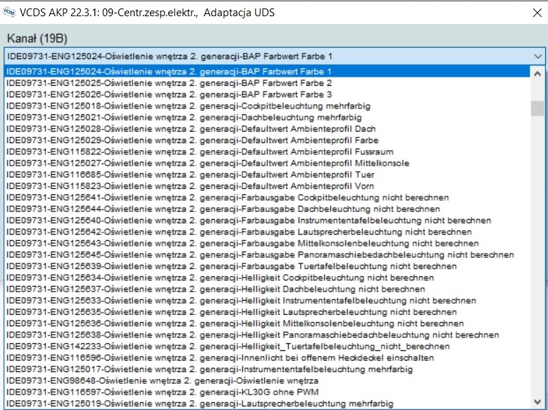Click the channel list scrollbar thumb

click(x=537, y=108)
